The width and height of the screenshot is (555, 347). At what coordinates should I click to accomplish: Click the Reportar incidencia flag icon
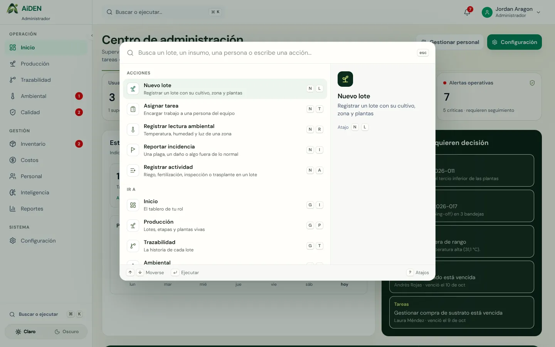tap(133, 150)
